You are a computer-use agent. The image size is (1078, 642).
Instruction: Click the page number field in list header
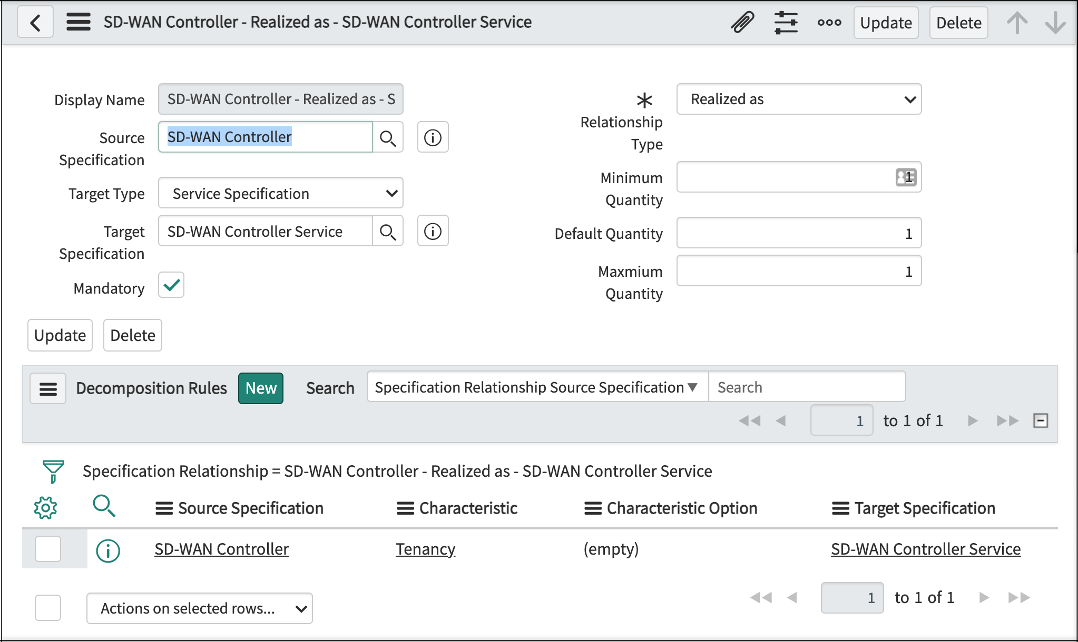(x=841, y=420)
